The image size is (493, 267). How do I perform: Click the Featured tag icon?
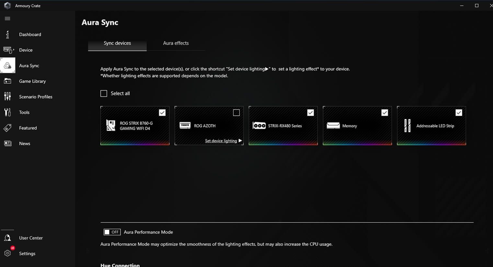(7, 128)
